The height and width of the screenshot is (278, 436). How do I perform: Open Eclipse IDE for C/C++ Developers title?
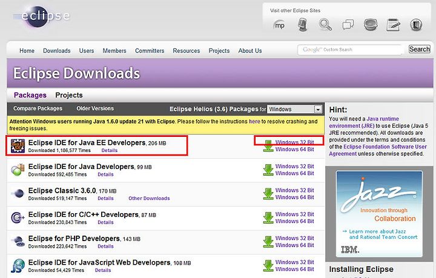coord(84,214)
